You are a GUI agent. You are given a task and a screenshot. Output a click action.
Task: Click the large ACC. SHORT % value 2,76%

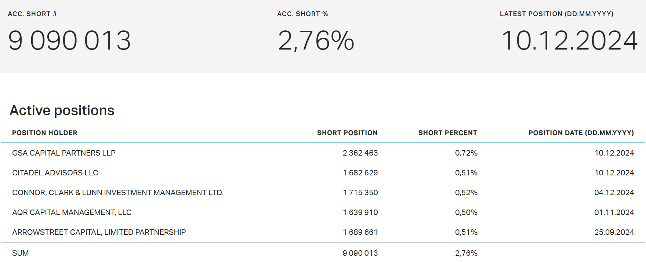point(316,40)
